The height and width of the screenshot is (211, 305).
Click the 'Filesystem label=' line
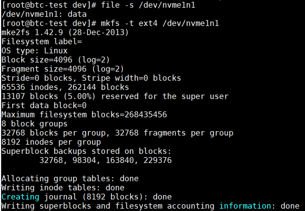(42, 42)
